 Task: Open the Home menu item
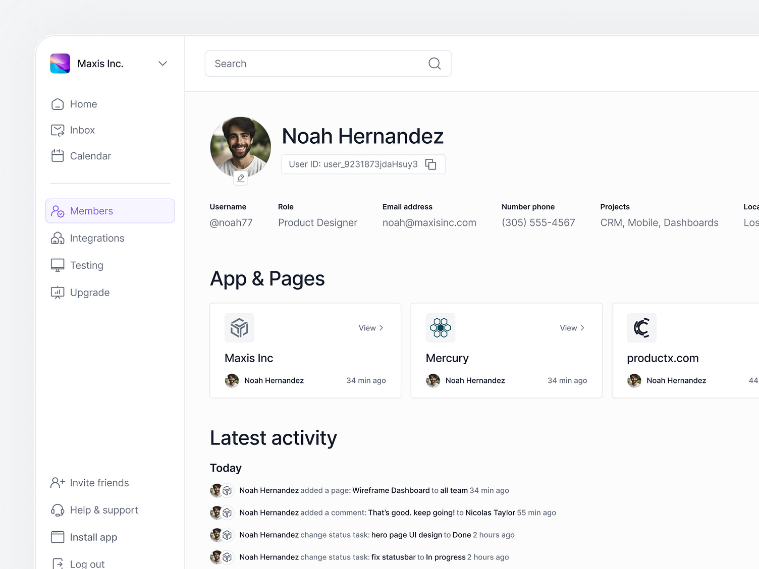click(x=83, y=104)
